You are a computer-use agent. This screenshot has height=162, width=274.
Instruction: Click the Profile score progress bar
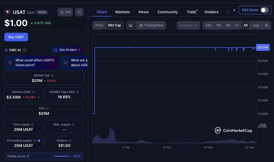[x=63, y=156]
